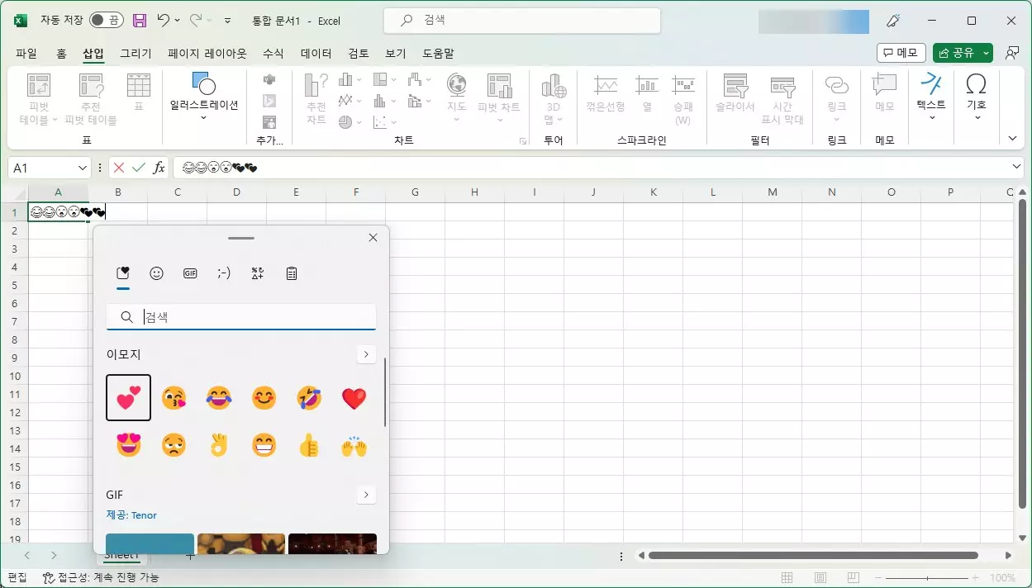This screenshot has height=588, width=1032.
Task: Open the 기호 symbols dropdown
Action: (976, 97)
